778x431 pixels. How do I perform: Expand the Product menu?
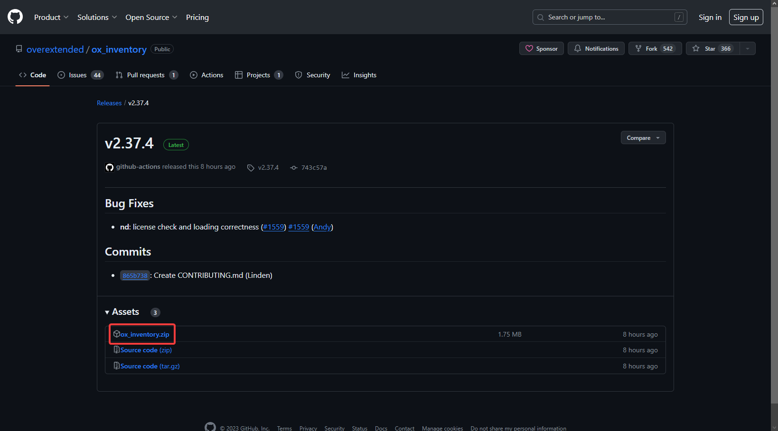[x=51, y=17]
